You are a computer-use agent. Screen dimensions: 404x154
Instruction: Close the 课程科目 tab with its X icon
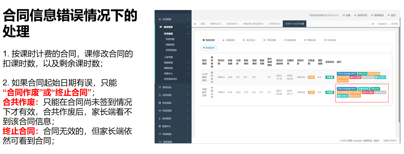221,24
